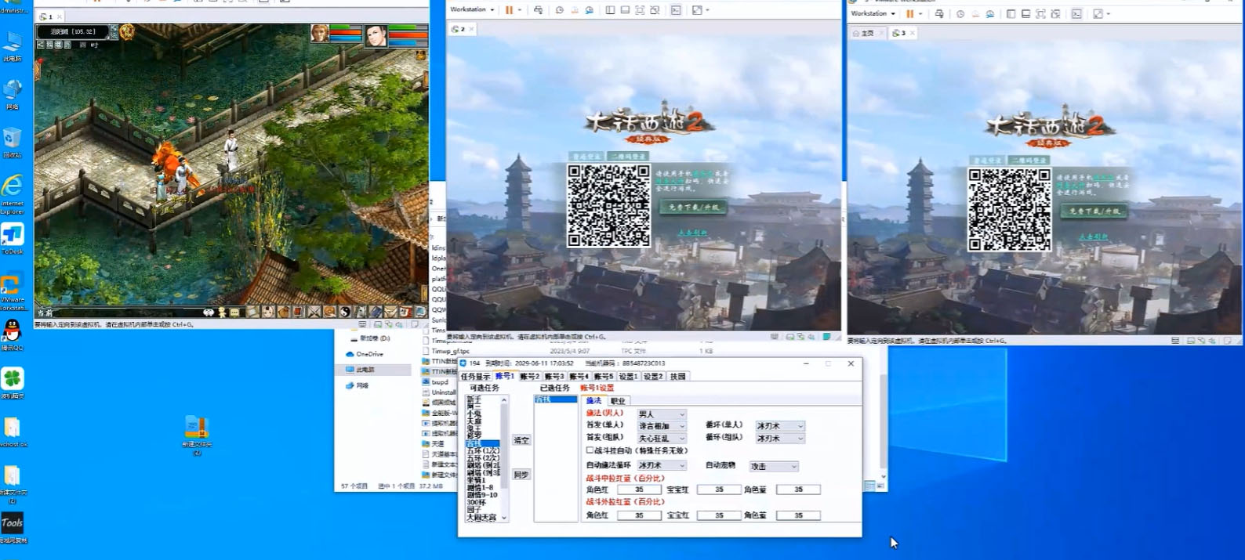
Task: Switch to the 设置1 tab
Action: tap(628, 377)
